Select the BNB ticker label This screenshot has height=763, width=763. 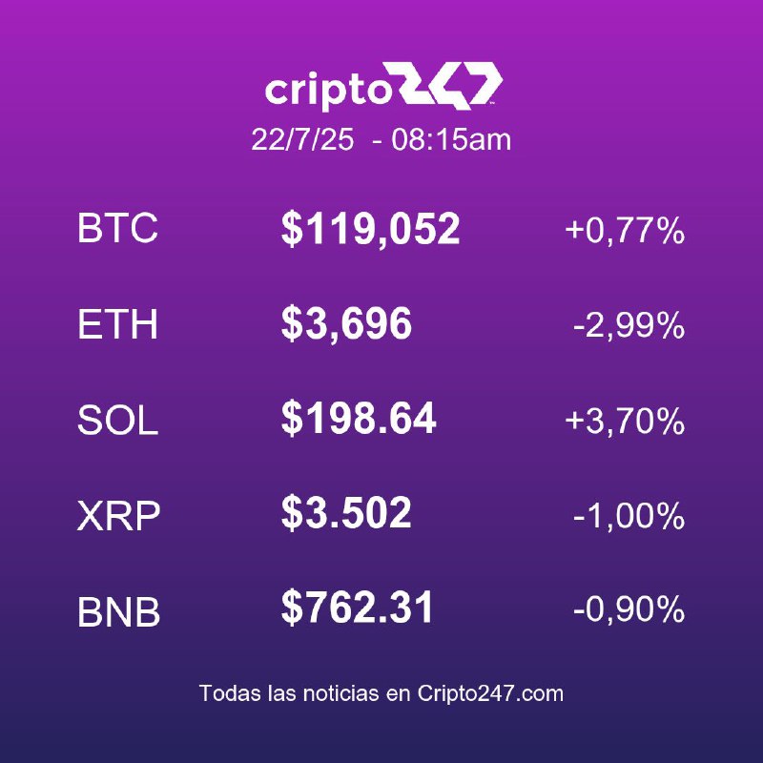pos(118,611)
